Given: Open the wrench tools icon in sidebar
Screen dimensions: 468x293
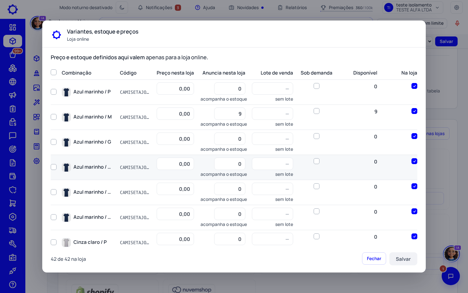Looking at the screenshot, I should [13, 244].
